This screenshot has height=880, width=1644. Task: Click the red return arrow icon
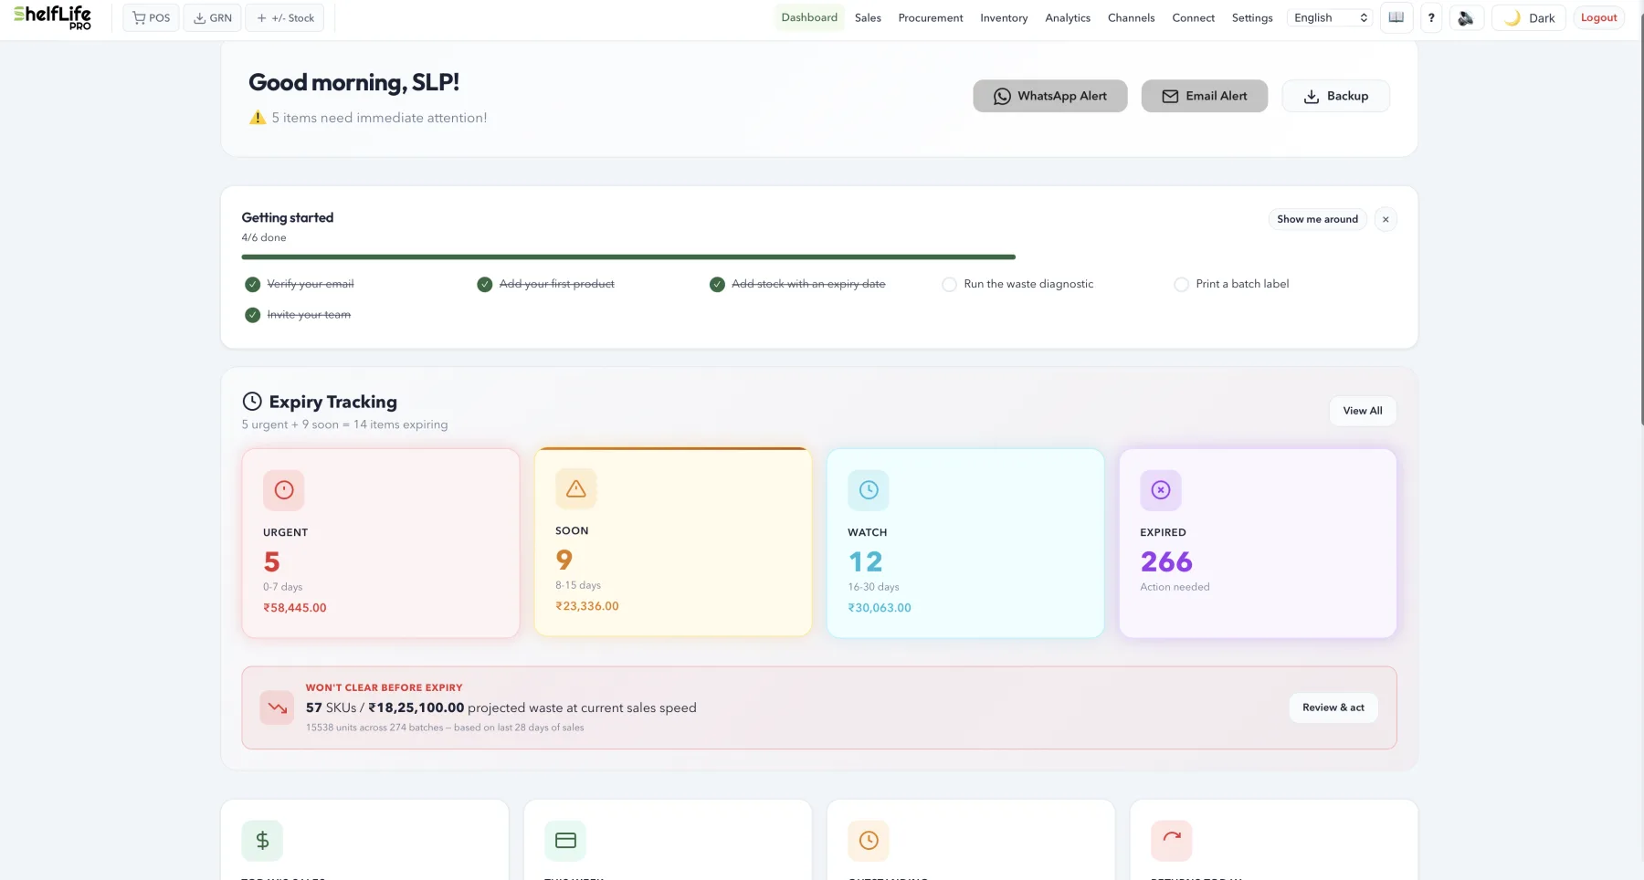coord(1172,841)
